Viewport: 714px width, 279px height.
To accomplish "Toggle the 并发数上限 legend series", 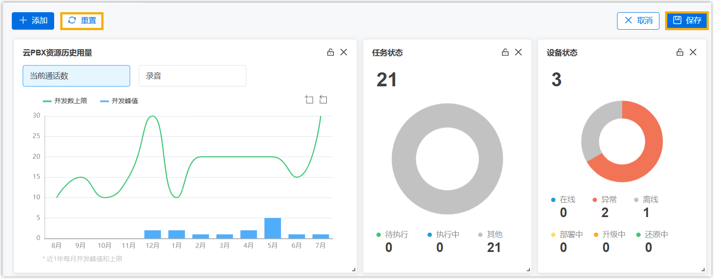I will coord(65,101).
